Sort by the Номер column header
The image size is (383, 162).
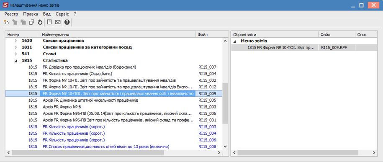(23, 34)
